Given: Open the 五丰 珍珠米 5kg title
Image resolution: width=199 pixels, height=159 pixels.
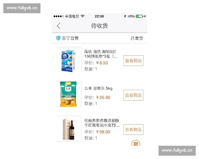Looking at the screenshot, I should pyautogui.click(x=99, y=88).
